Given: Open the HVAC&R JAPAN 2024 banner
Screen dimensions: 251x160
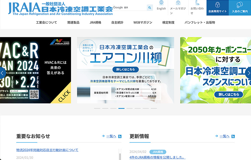Looking at the screenshot, I should (x=35, y=70).
